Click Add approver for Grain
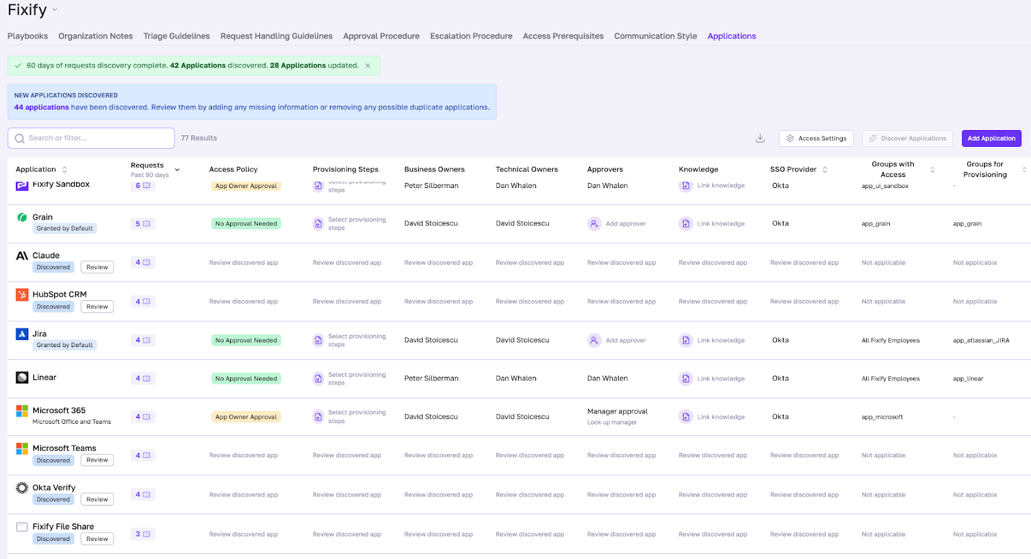The width and height of the screenshot is (1031, 559). coord(626,224)
